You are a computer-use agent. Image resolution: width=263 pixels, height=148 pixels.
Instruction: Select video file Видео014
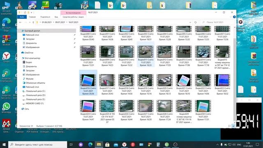(x=203, y=56)
